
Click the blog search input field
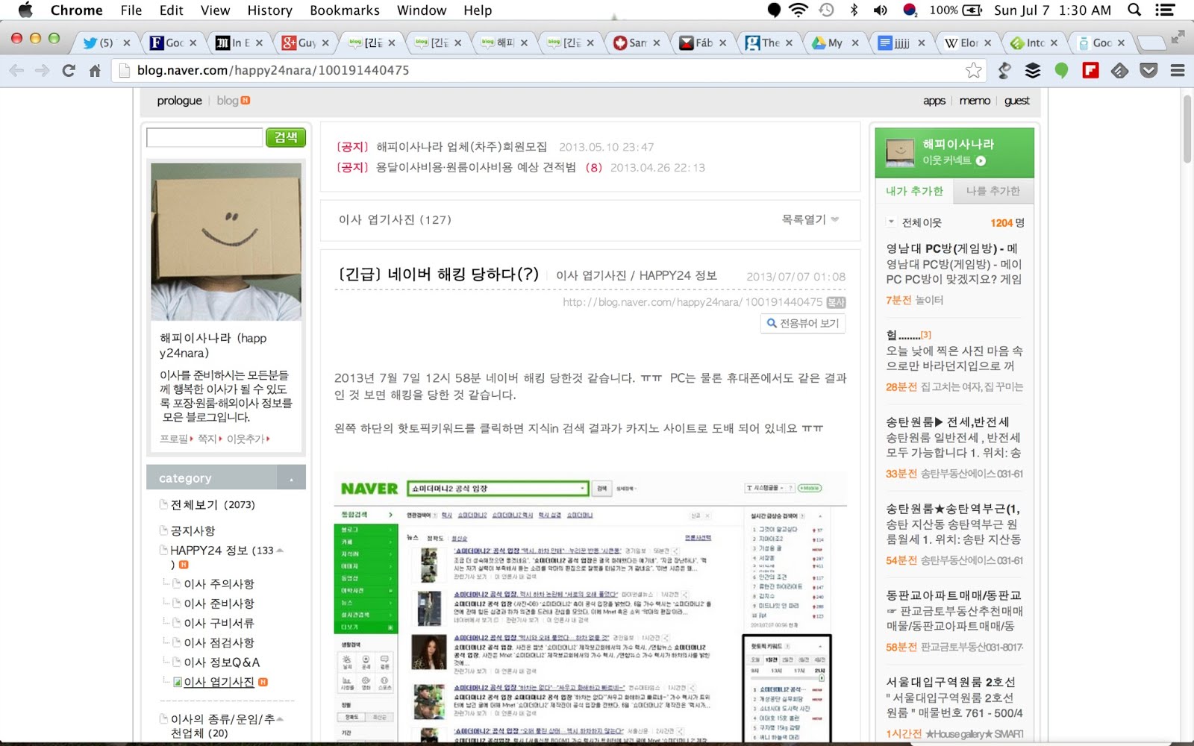pyautogui.click(x=204, y=137)
